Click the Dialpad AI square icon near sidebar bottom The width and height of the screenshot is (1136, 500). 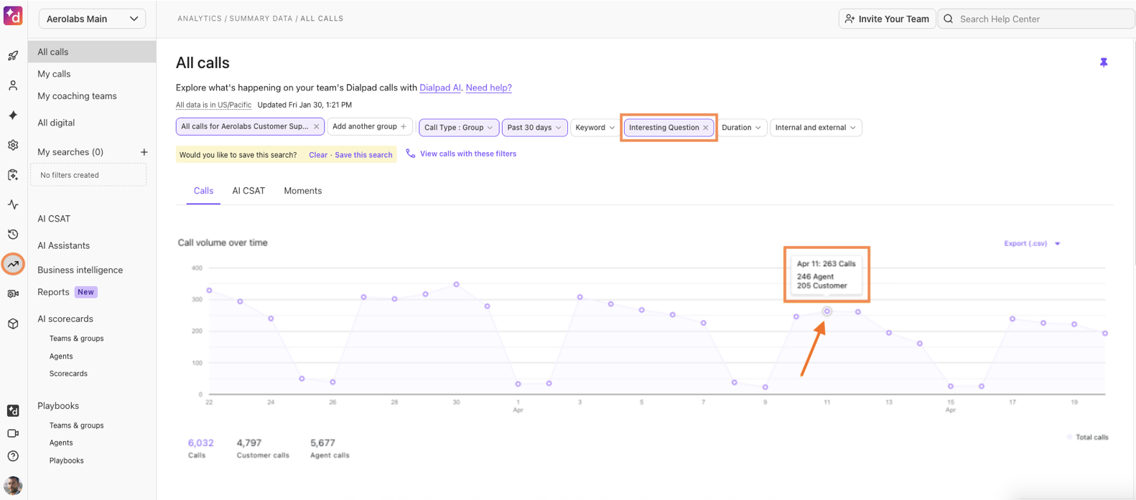tap(13, 410)
